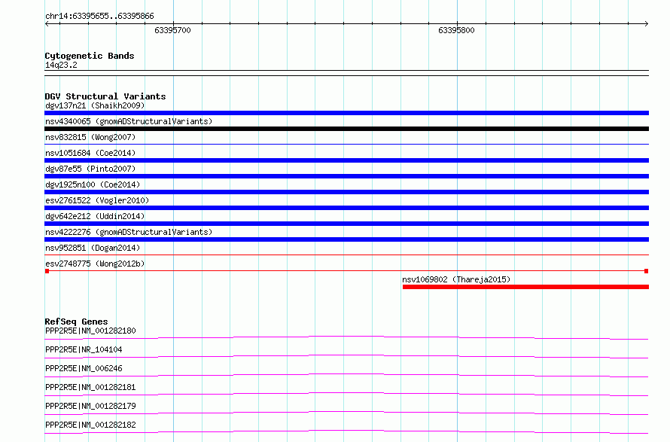Click the blue bar of nsv4222276
Image resolution: width=670 pixels, height=442 pixels.
(x=346, y=239)
